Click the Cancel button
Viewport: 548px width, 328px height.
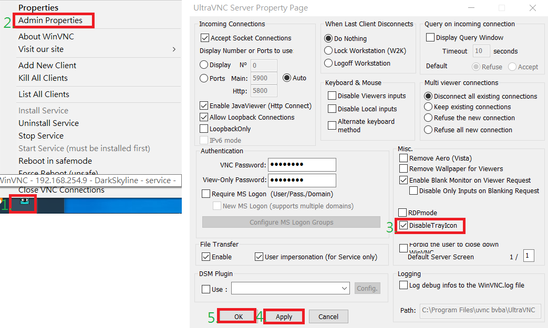(328, 316)
